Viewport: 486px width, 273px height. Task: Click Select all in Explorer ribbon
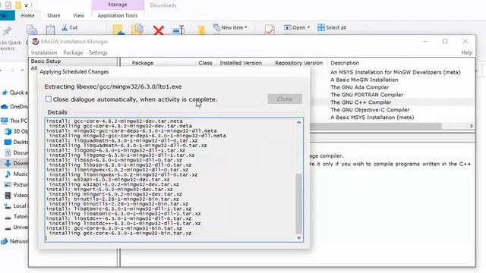[332, 27]
